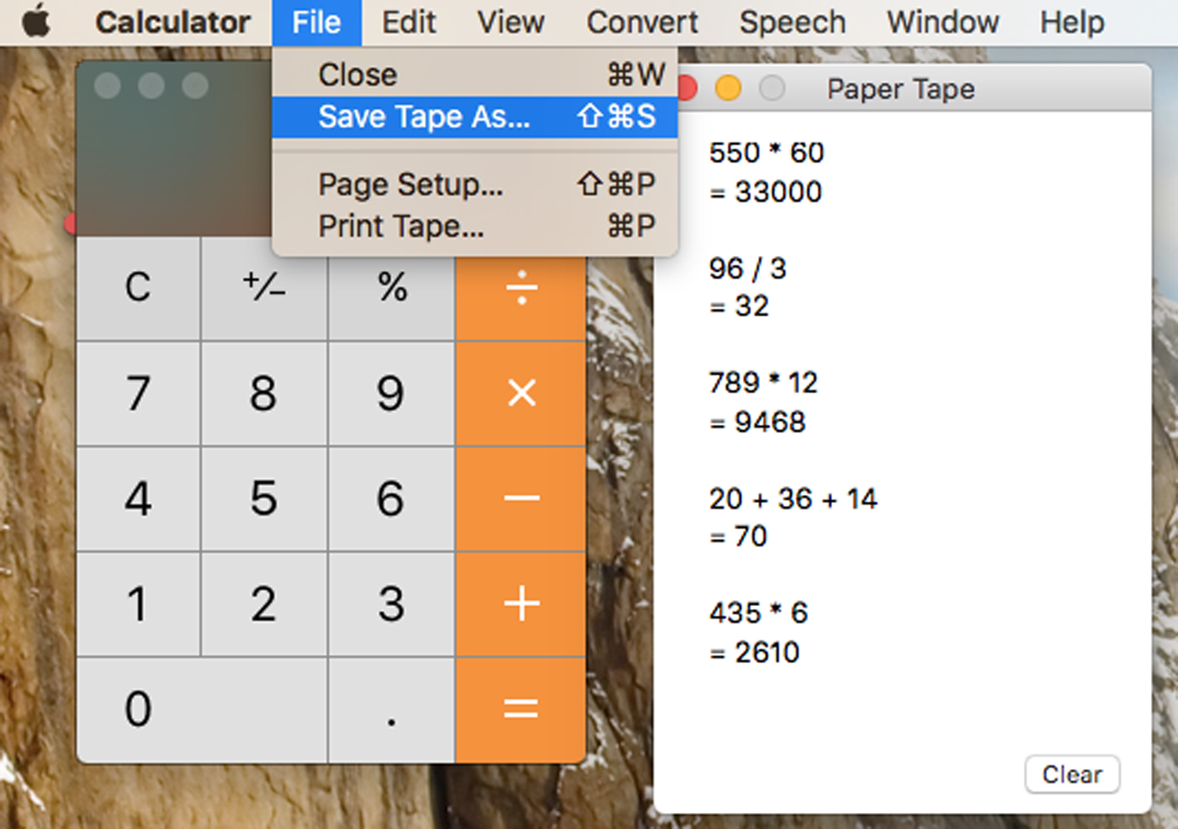Click the '= 2610' result line
The image size is (1178, 829).
click(754, 652)
